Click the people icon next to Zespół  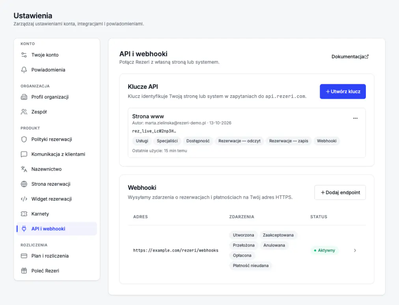point(24,112)
